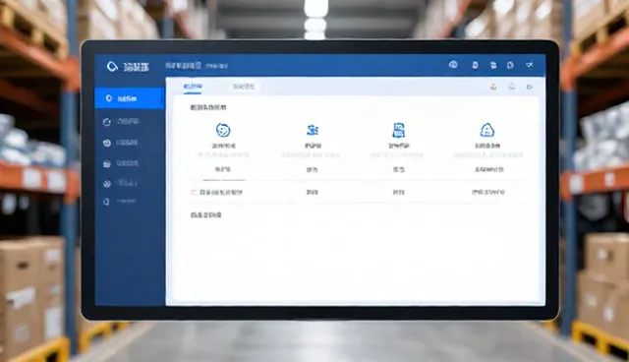
Task: Tick the checkbox in the table row
Action: (194, 193)
